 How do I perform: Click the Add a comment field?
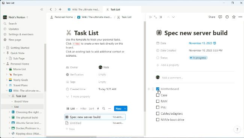[172, 78]
